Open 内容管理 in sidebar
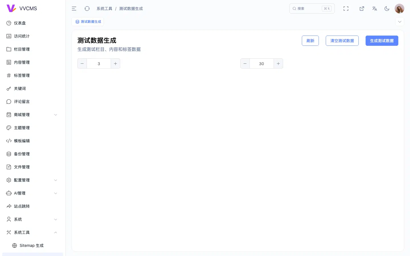 tap(33, 62)
